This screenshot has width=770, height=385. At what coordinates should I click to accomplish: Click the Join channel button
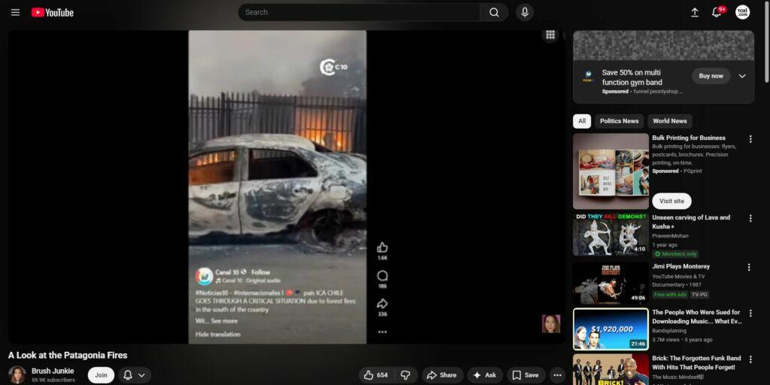pyautogui.click(x=101, y=374)
